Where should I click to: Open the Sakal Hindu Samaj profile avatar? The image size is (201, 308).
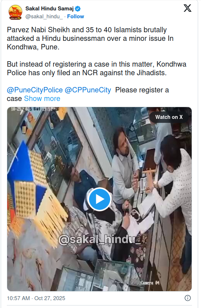tap(15, 13)
